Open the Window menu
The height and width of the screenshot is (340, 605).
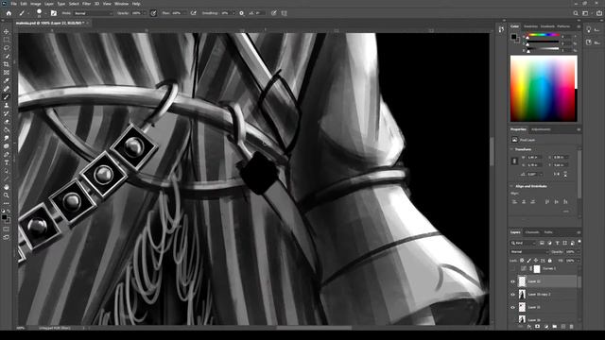click(121, 4)
